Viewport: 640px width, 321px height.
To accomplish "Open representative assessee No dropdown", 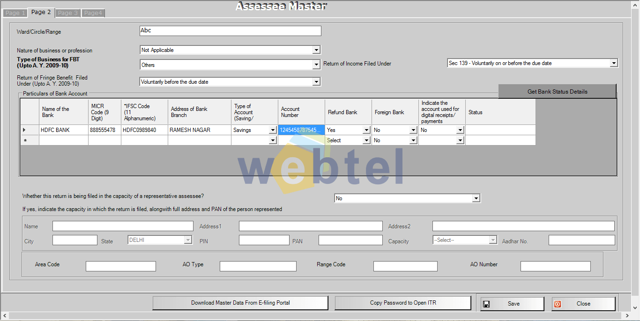I will (476, 198).
